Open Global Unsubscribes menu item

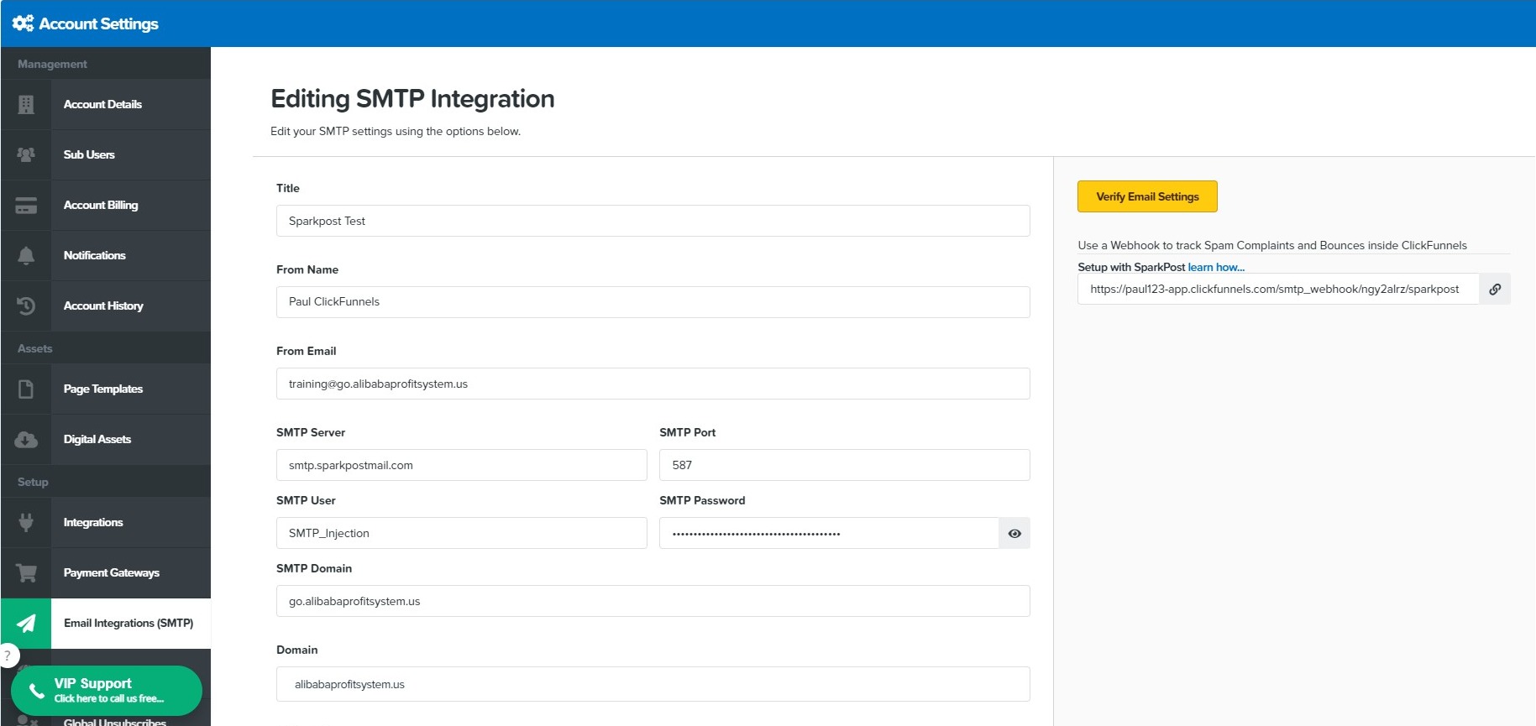tap(115, 722)
